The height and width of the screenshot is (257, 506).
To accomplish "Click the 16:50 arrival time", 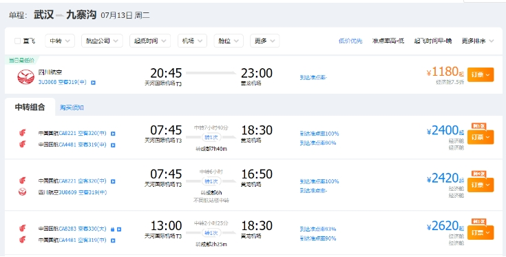I will (x=257, y=174).
